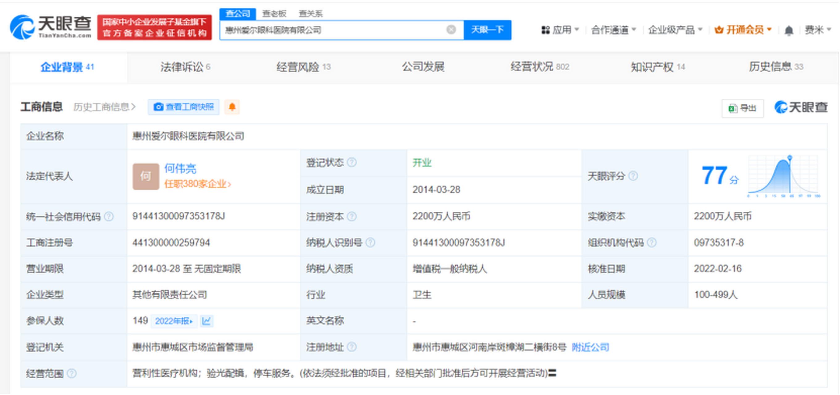This screenshot has height=395, width=840.
Task: Select the 查老板 search tab
Action: [274, 14]
